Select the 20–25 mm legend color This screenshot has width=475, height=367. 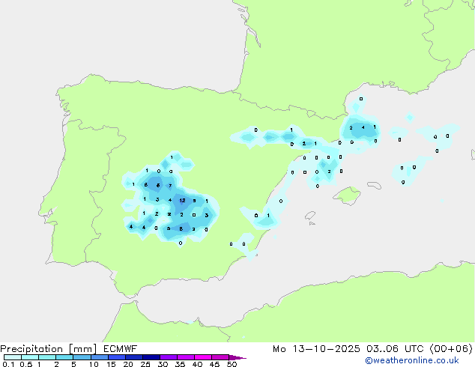(x=133, y=357)
